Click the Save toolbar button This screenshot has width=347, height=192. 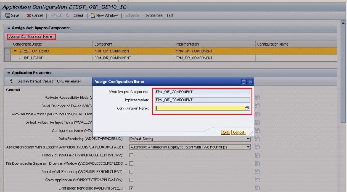coord(12,16)
